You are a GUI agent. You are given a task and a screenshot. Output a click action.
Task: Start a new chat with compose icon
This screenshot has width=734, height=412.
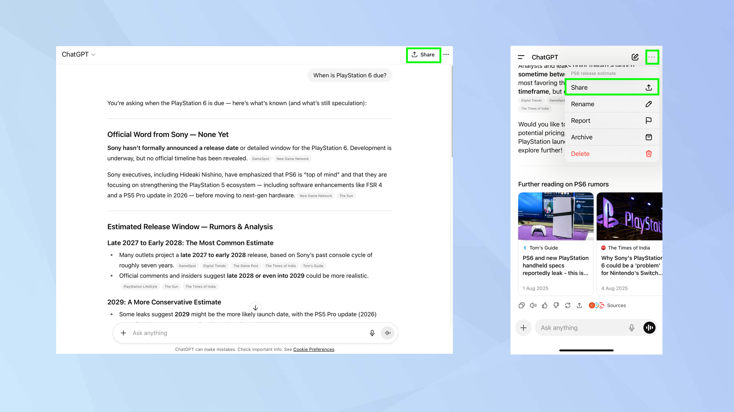pyautogui.click(x=635, y=57)
